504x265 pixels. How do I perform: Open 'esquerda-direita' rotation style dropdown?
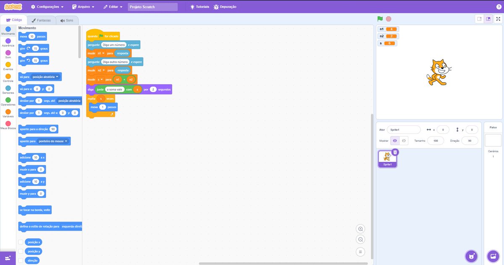pyautogui.click(x=71, y=226)
